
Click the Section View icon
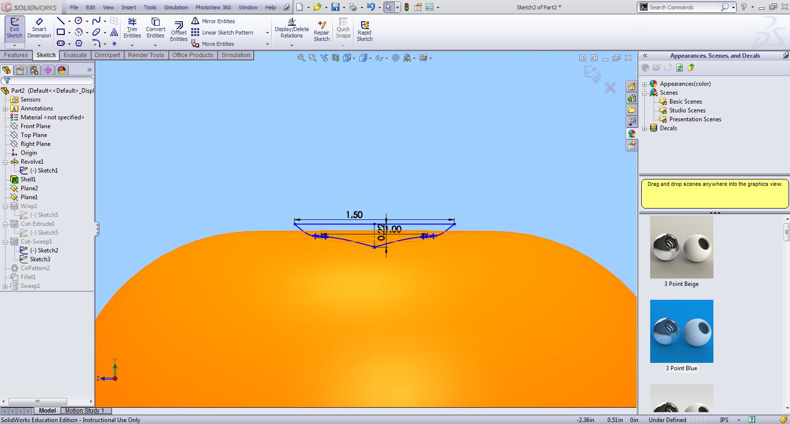(335, 58)
